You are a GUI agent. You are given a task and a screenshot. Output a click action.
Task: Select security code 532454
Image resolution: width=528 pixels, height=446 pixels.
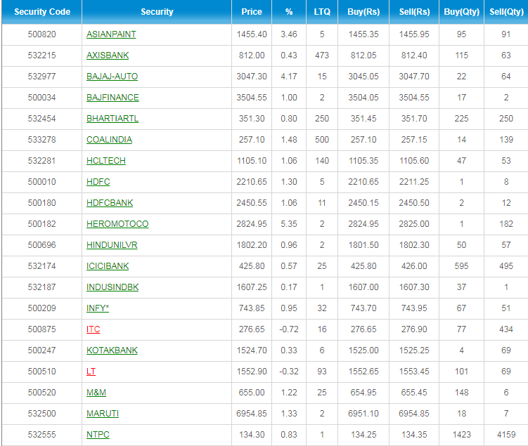click(x=41, y=119)
